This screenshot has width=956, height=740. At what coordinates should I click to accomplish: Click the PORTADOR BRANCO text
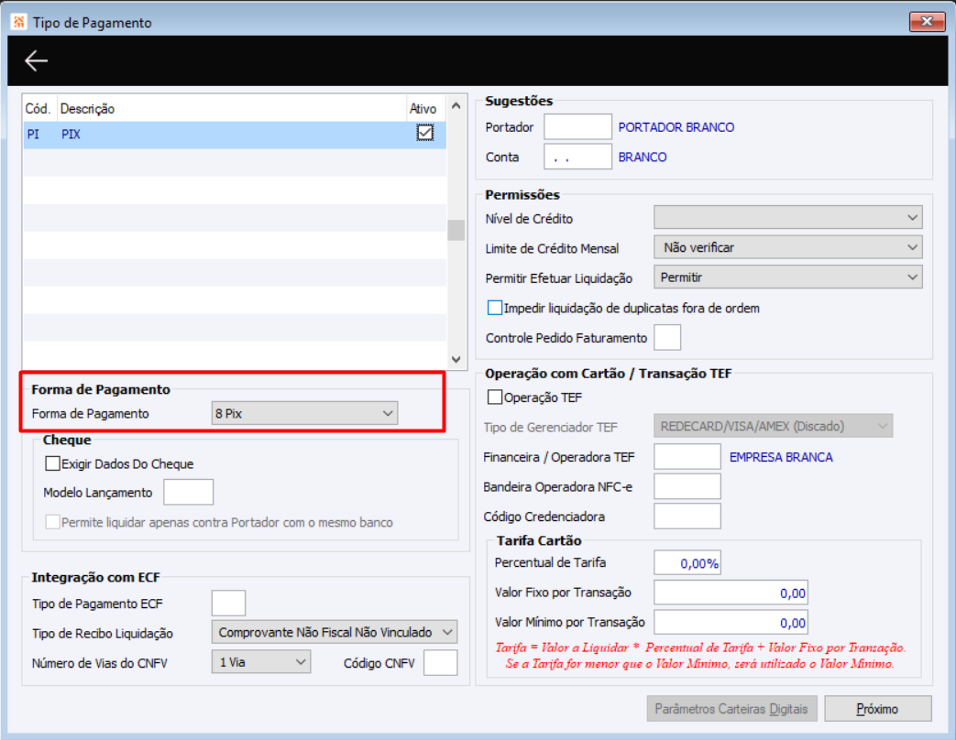[676, 127]
